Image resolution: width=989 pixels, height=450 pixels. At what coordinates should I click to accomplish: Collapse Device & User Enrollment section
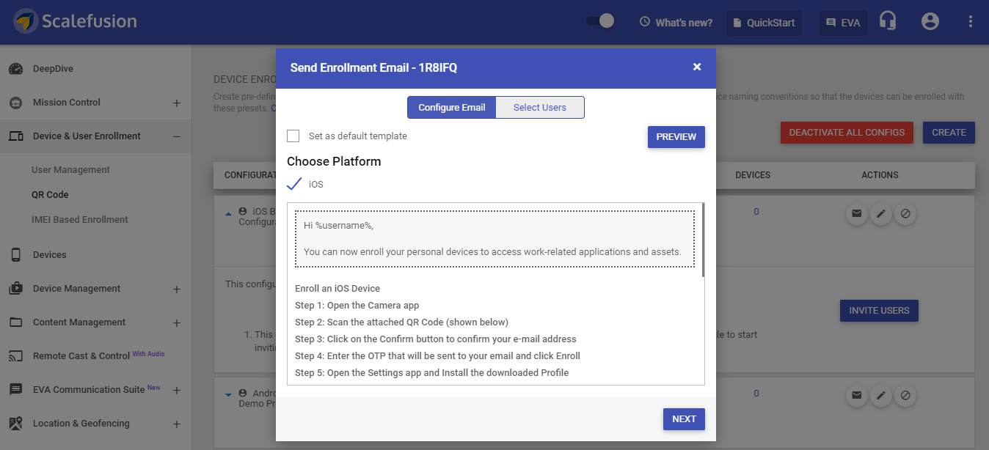[x=176, y=136]
